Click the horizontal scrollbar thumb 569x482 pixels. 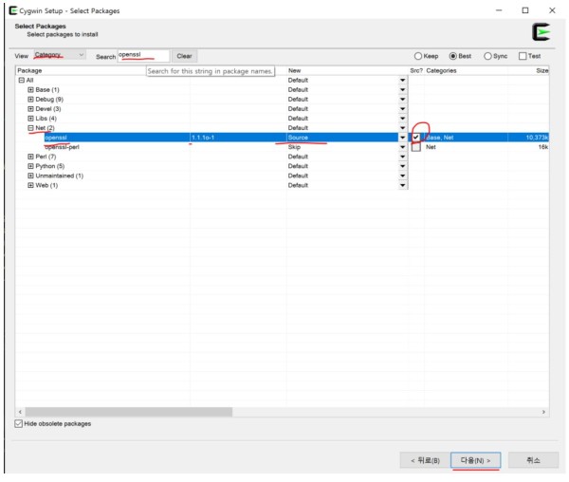click(x=129, y=412)
